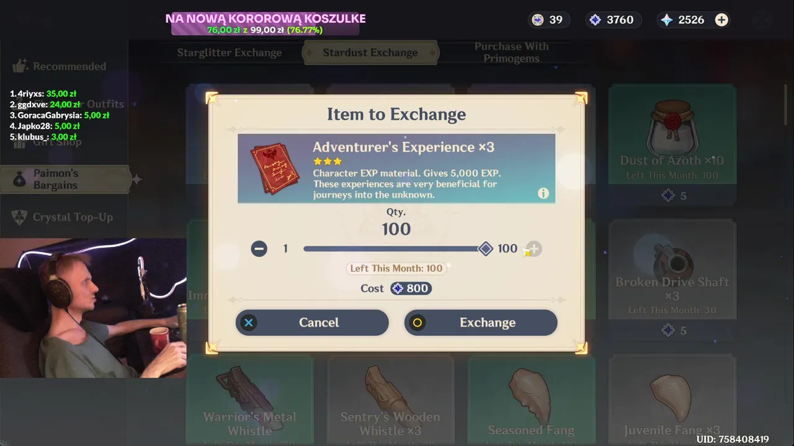This screenshot has height=446, width=794.
Task: Switch to Starglitter Exchange tab
Action: tap(230, 53)
